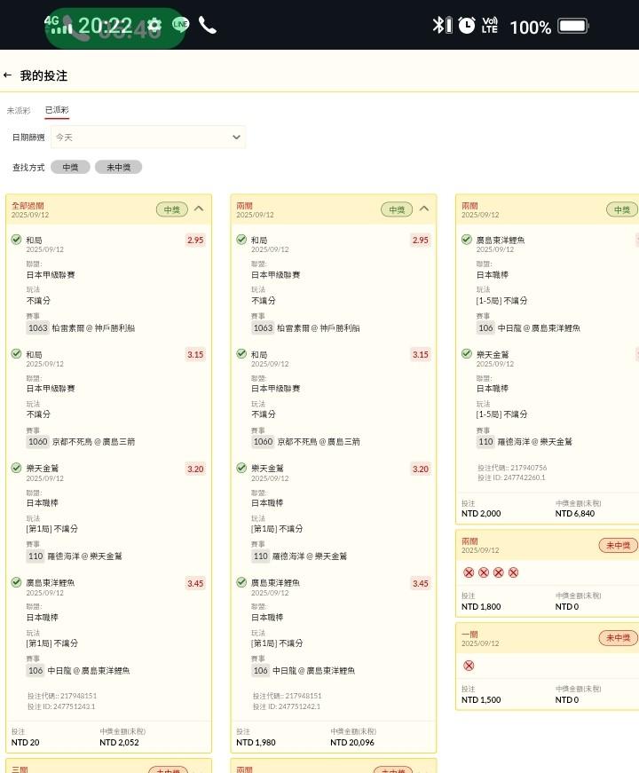Tap the alarm clock status icon

point(466,26)
